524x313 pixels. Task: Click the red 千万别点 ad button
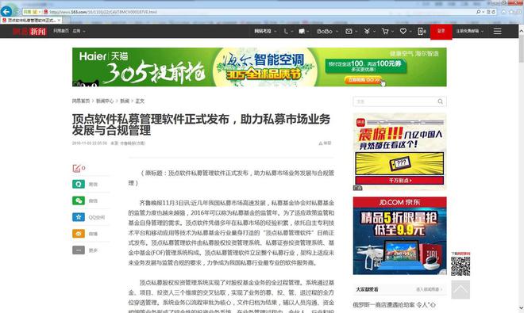[x=399, y=180]
